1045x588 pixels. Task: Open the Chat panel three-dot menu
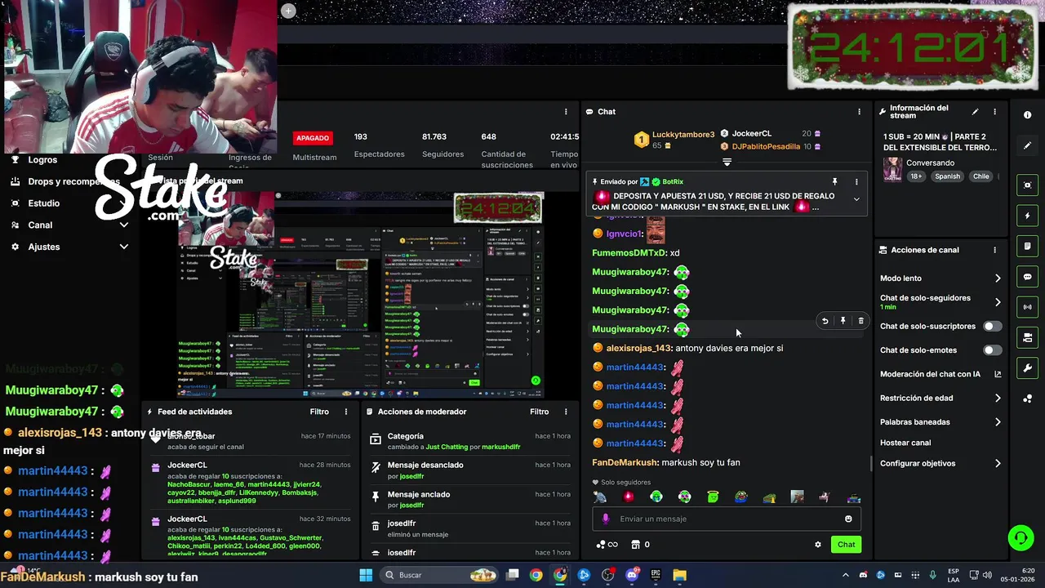click(x=859, y=112)
